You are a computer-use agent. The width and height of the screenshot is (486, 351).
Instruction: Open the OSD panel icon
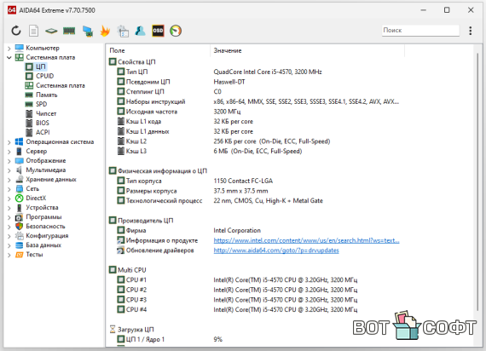click(x=158, y=31)
